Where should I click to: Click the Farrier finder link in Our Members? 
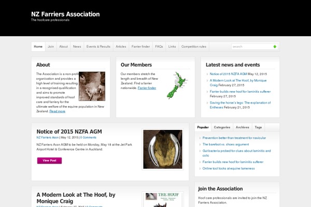[147, 88]
